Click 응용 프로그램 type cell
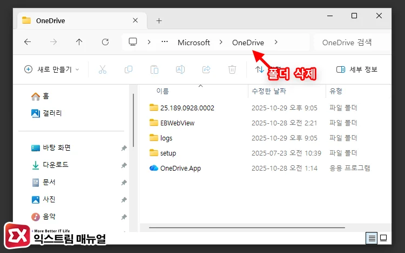The height and width of the screenshot is (253, 405). click(x=350, y=168)
